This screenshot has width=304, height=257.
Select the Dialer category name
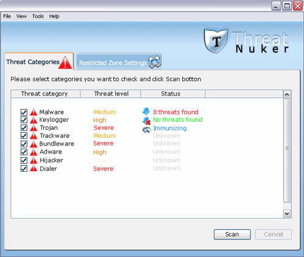(48, 169)
